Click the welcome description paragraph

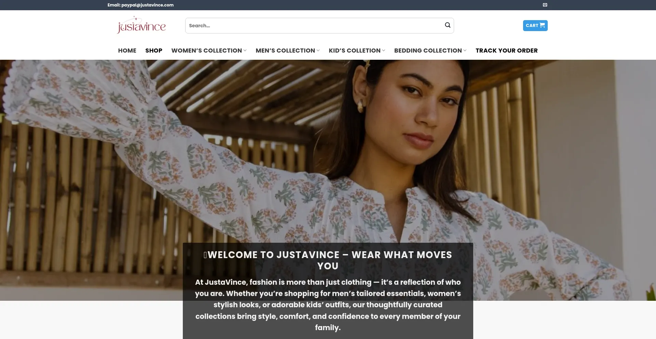[x=328, y=305]
